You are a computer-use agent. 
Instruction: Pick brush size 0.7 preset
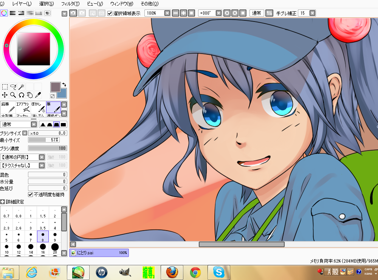[6, 212]
